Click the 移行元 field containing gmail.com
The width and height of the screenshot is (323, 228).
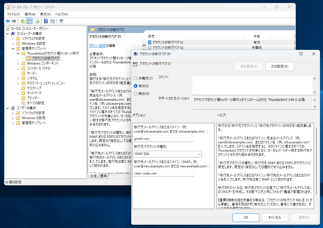[164, 139]
